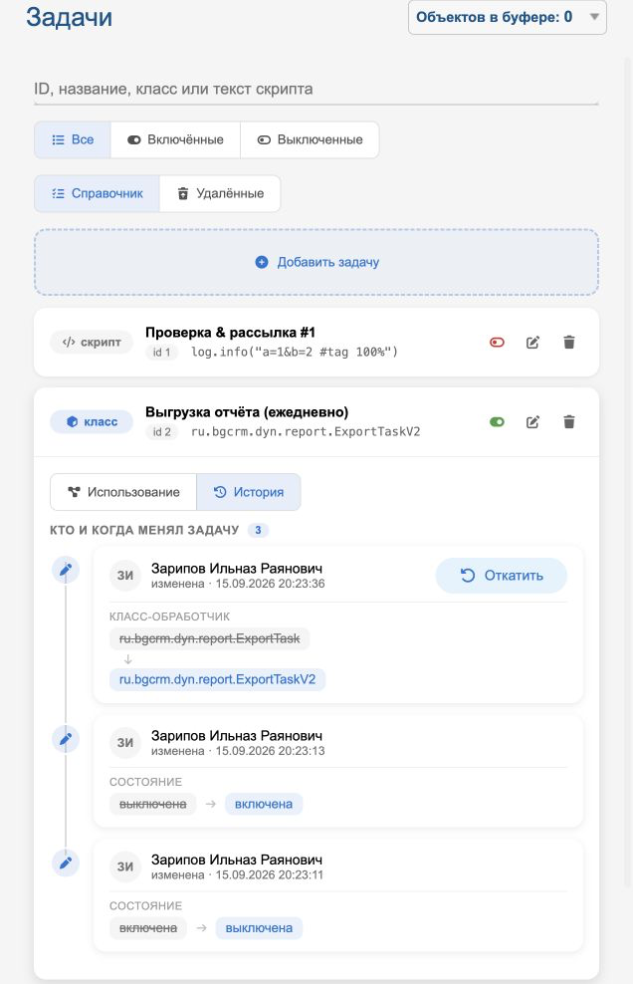
Task: Click the id 1 badge
Action: click(162, 352)
